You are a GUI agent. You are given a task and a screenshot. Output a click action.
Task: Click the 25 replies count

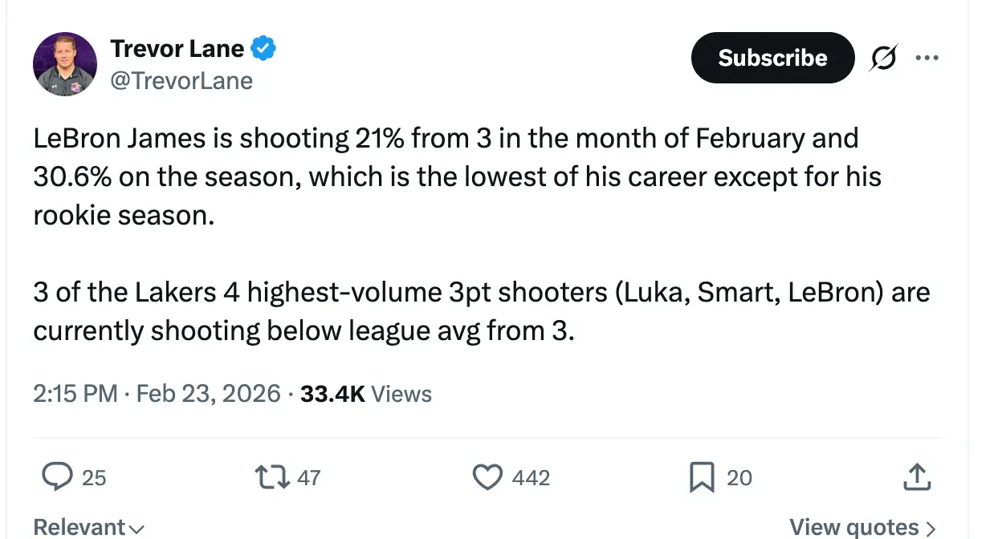94,478
